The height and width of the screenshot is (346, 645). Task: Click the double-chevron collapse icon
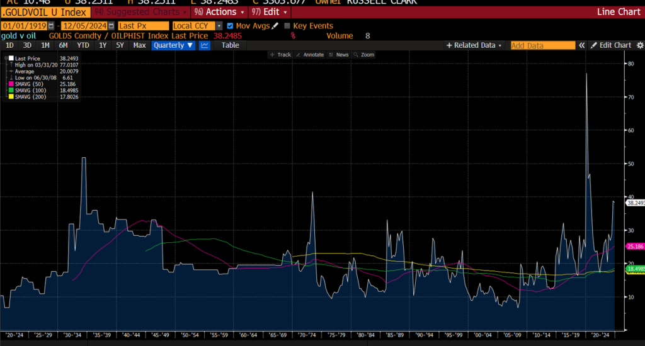pyautogui.click(x=583, y=45)
